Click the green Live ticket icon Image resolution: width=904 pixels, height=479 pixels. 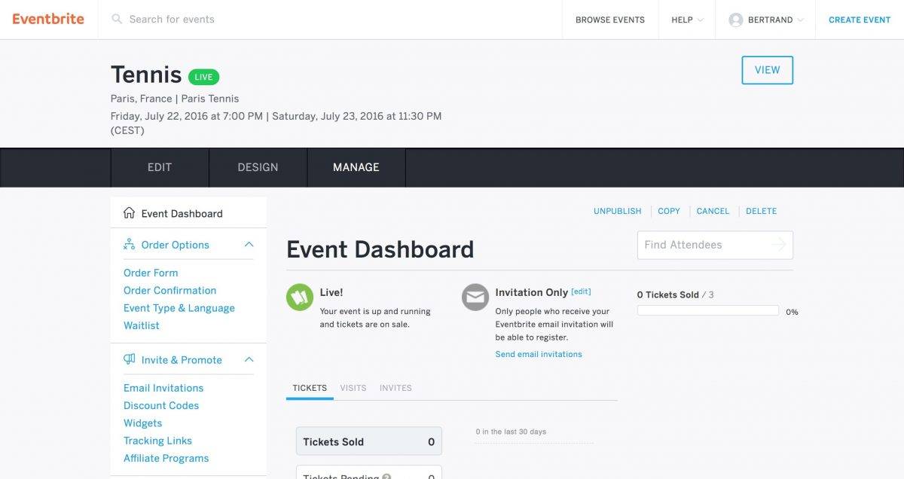pyautogui.click(x=300, y=297)
